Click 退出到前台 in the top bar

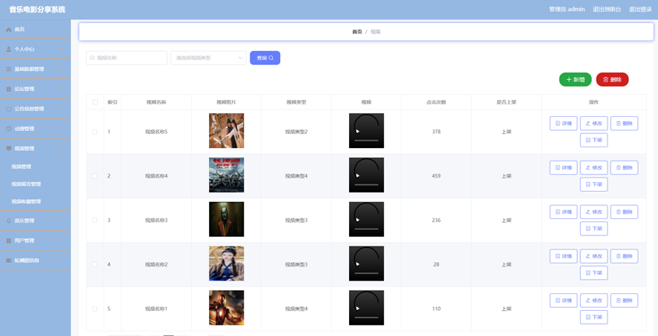coord(607,10)
